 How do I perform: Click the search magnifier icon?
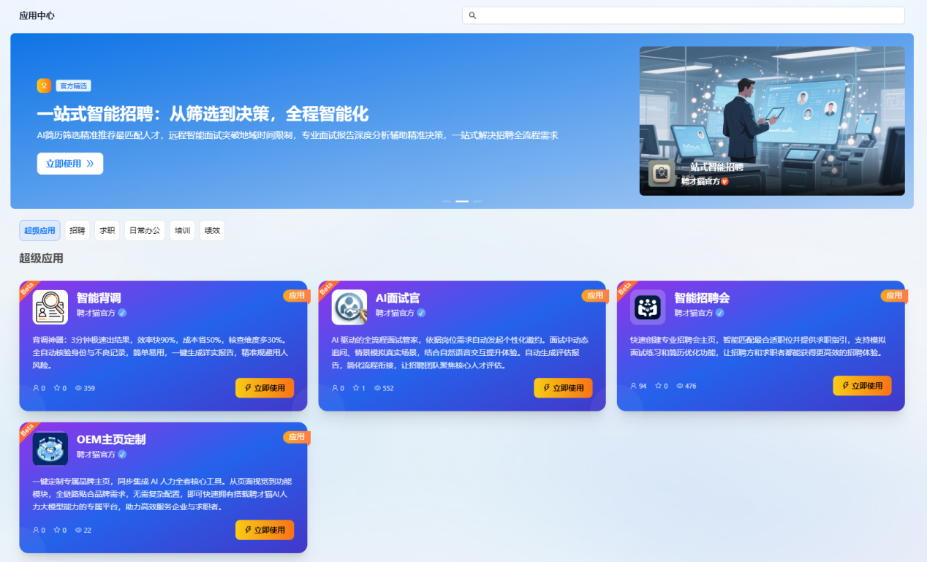pos(472,15)
